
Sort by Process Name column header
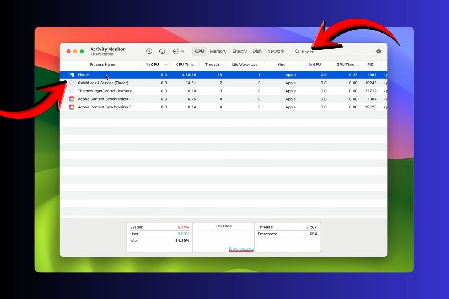tap(102, 65)
